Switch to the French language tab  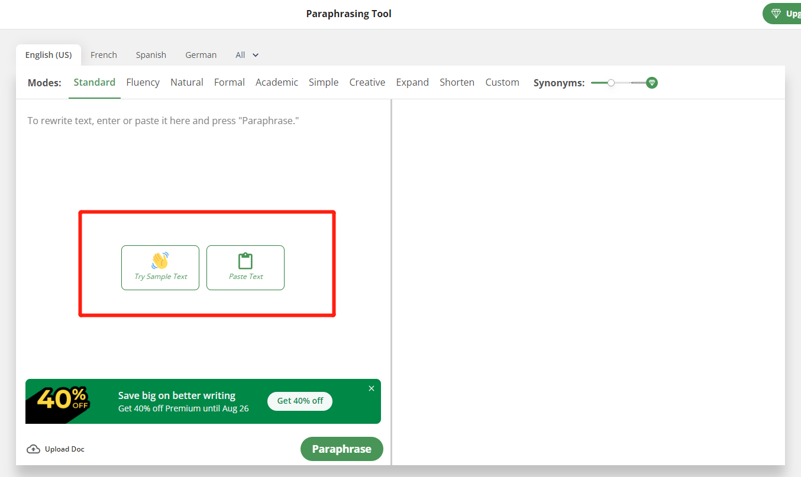104,55
